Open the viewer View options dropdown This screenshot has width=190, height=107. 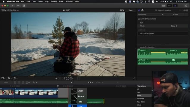(132, 10)
